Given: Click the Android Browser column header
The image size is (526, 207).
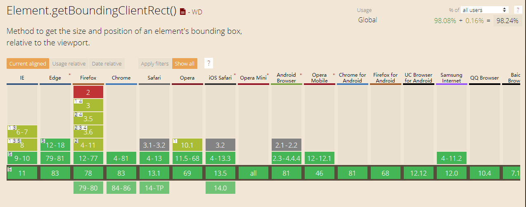Looking at the screenshot, I should (x=286, y=78).
